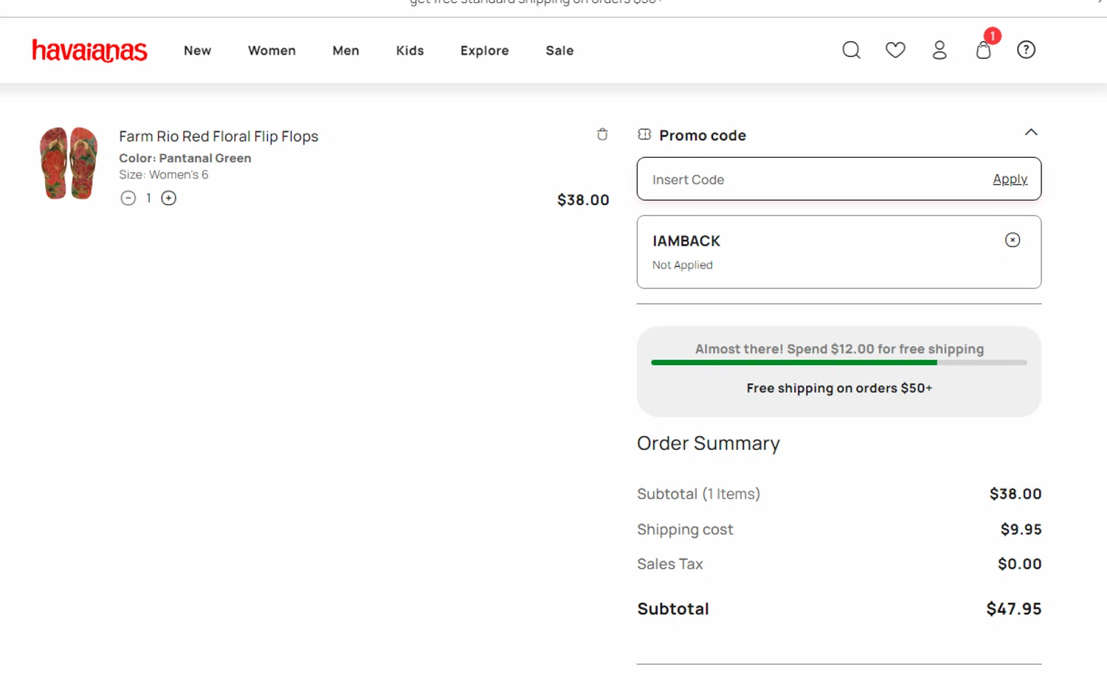Click the Not Applied status text
This screenshot has width=1107, height=686.
click(683, 265)
